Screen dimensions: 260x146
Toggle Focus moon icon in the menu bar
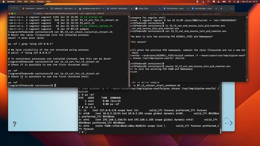[x=219, y=2]
